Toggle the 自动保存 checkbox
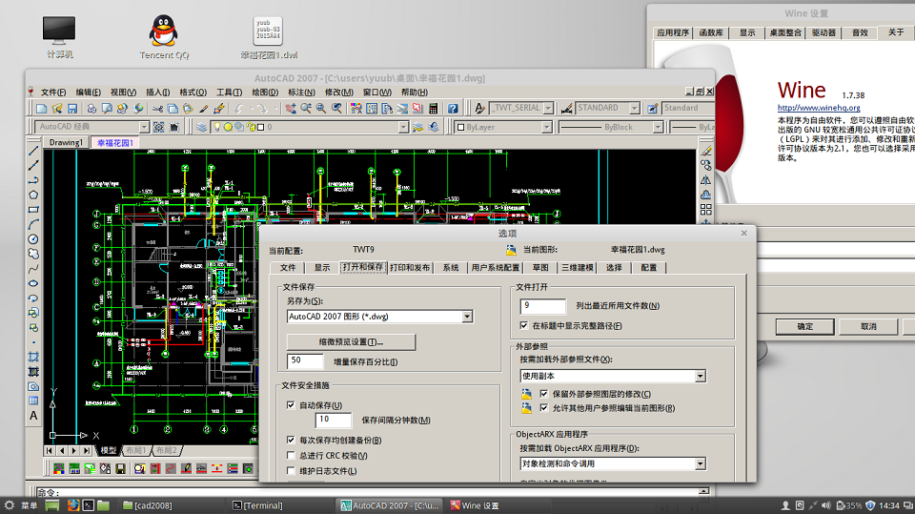 click(291, 404)
